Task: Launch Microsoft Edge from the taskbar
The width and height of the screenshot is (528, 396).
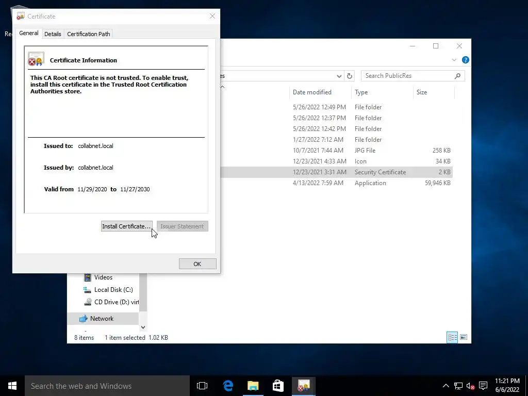Action: click(x=228, y=386)
